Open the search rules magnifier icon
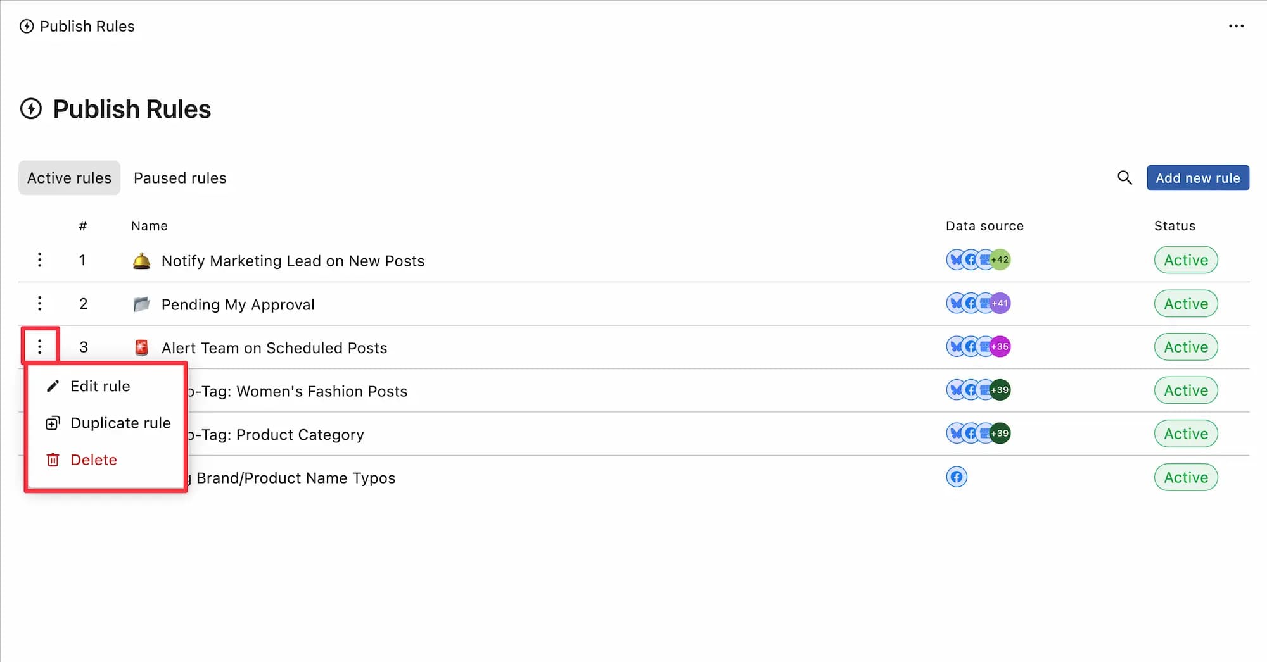The height and width of the screenshot is (662, 1267). (x=1124, y=178)
